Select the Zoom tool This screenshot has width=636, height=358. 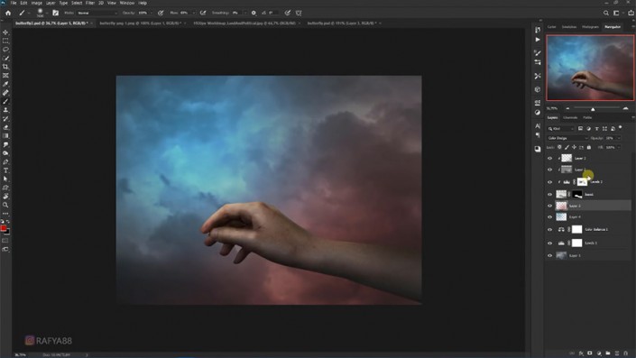point(5,205)
